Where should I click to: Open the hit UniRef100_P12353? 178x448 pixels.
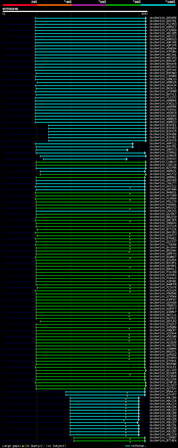coord(163,24)
